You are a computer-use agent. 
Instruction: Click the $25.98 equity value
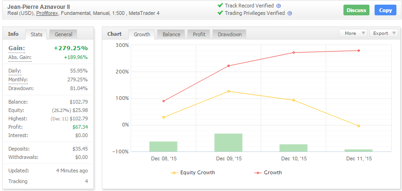(x=80, y=110)
